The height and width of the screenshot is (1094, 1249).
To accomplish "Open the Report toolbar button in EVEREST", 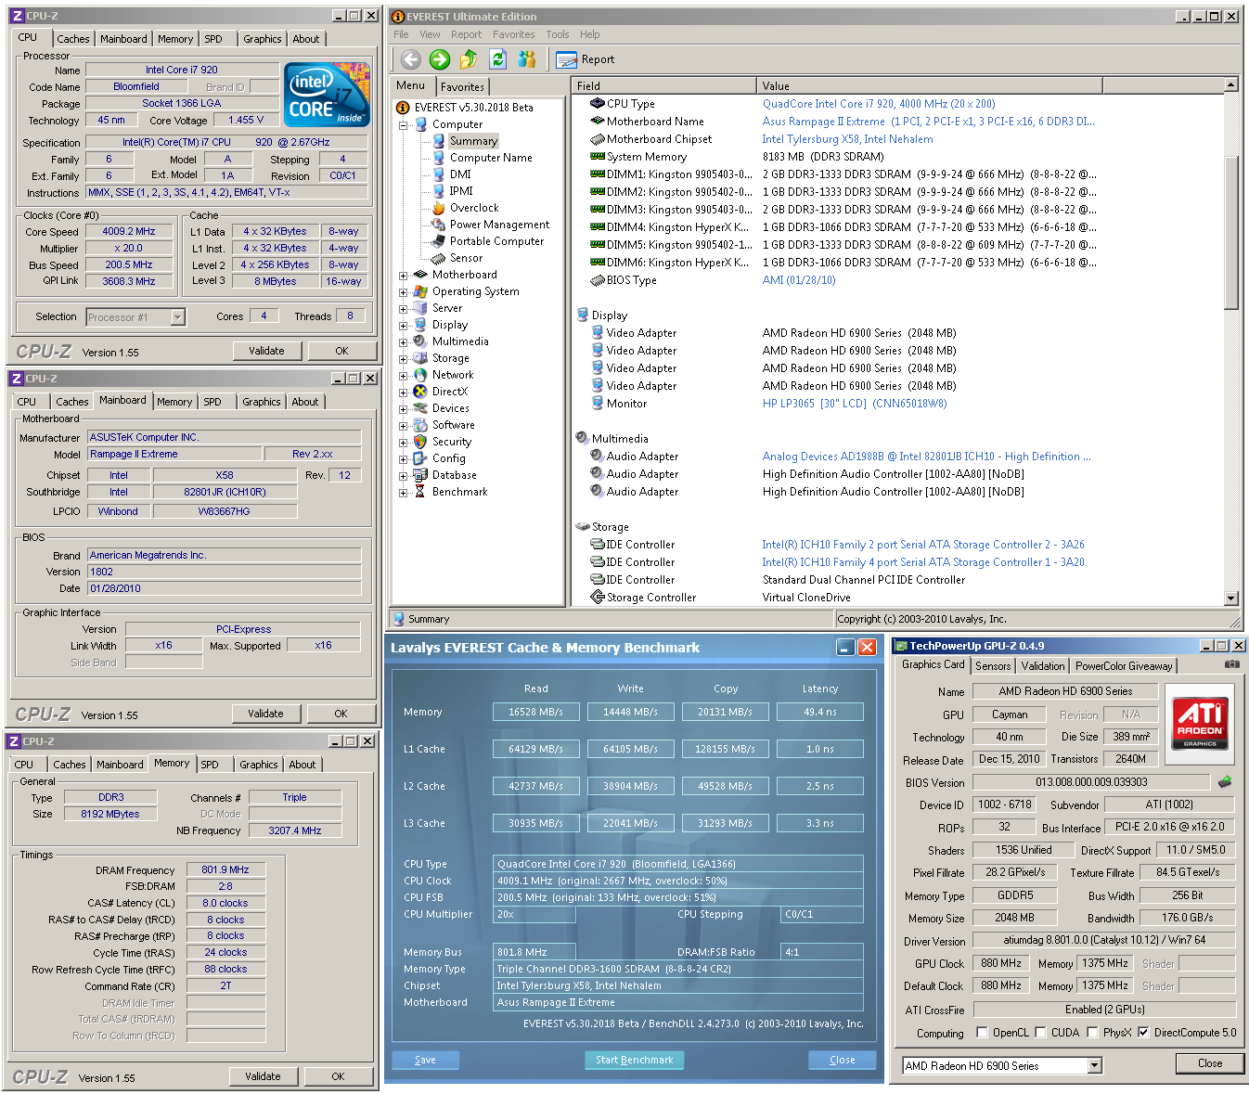I will coord(586,59).
